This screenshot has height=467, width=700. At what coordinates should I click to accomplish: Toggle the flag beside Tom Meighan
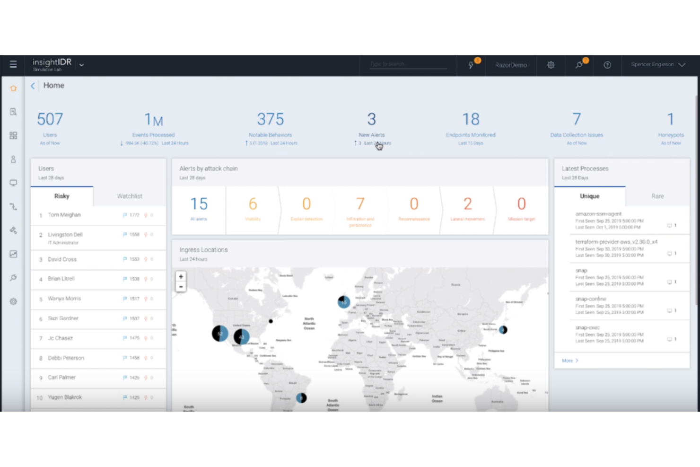[125, 215]
